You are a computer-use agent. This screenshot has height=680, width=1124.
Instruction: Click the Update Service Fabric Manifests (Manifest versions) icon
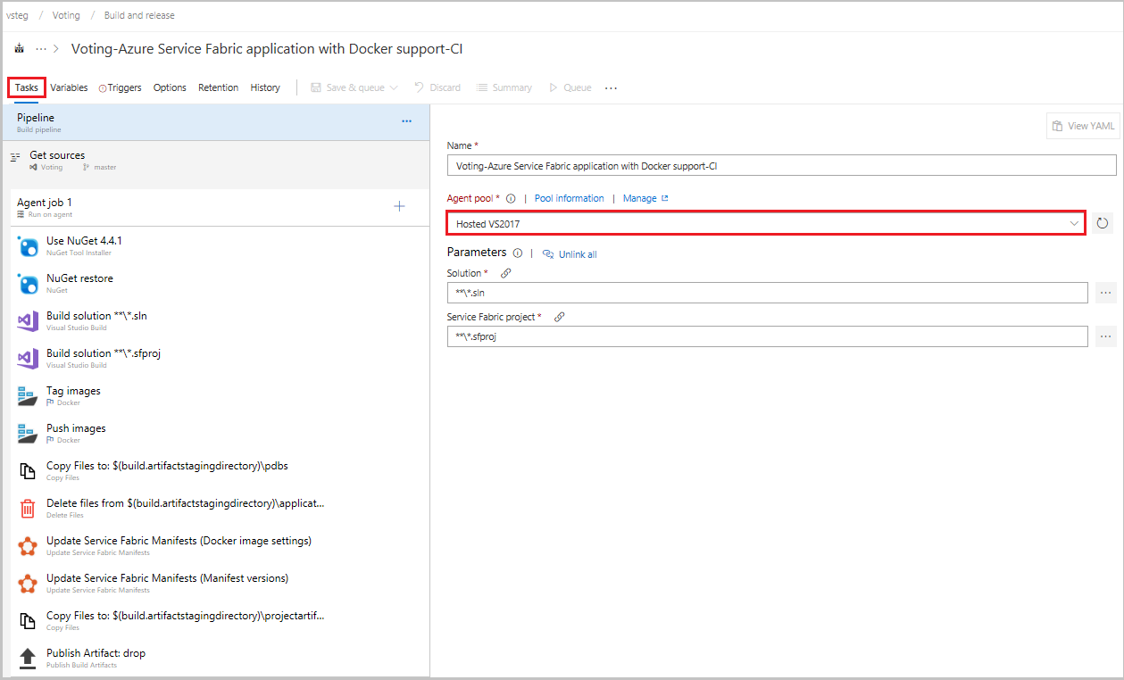tap(28, 584)
